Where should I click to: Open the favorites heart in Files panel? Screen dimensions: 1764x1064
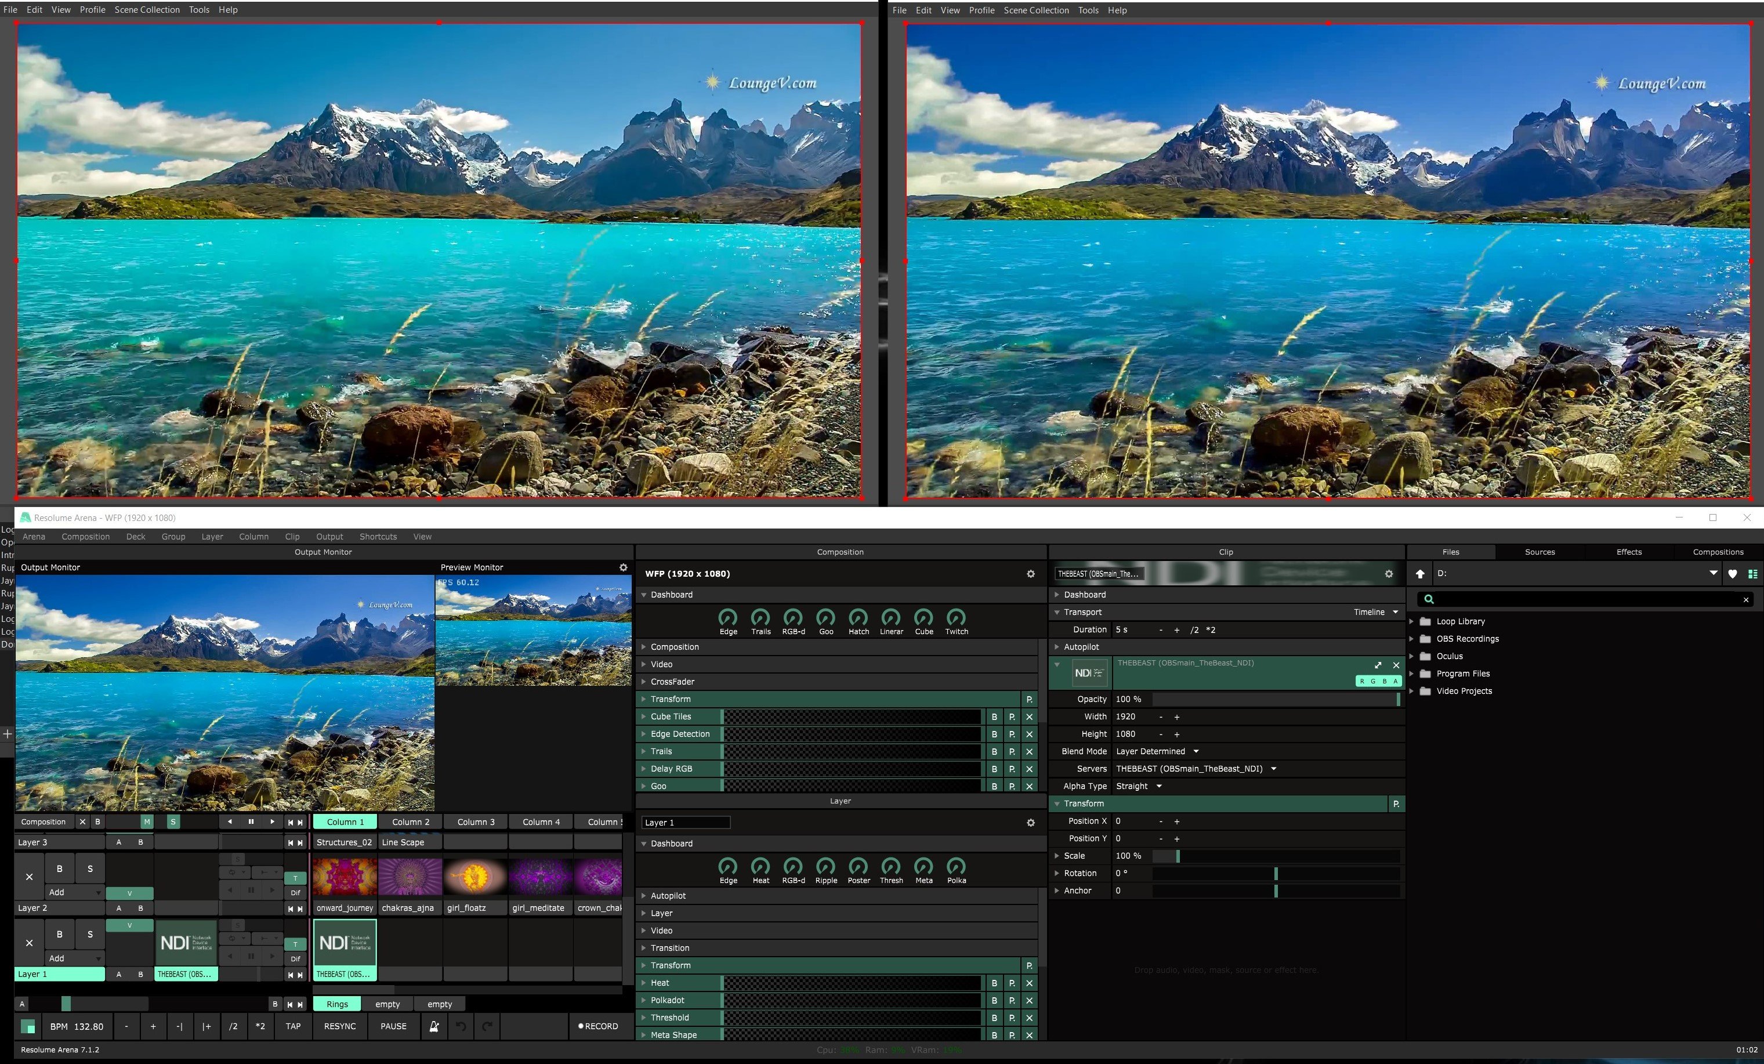(1732, 574)
